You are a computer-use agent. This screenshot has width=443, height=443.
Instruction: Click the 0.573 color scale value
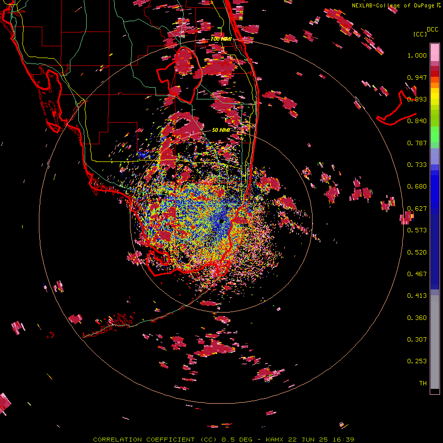coord(417,230)
